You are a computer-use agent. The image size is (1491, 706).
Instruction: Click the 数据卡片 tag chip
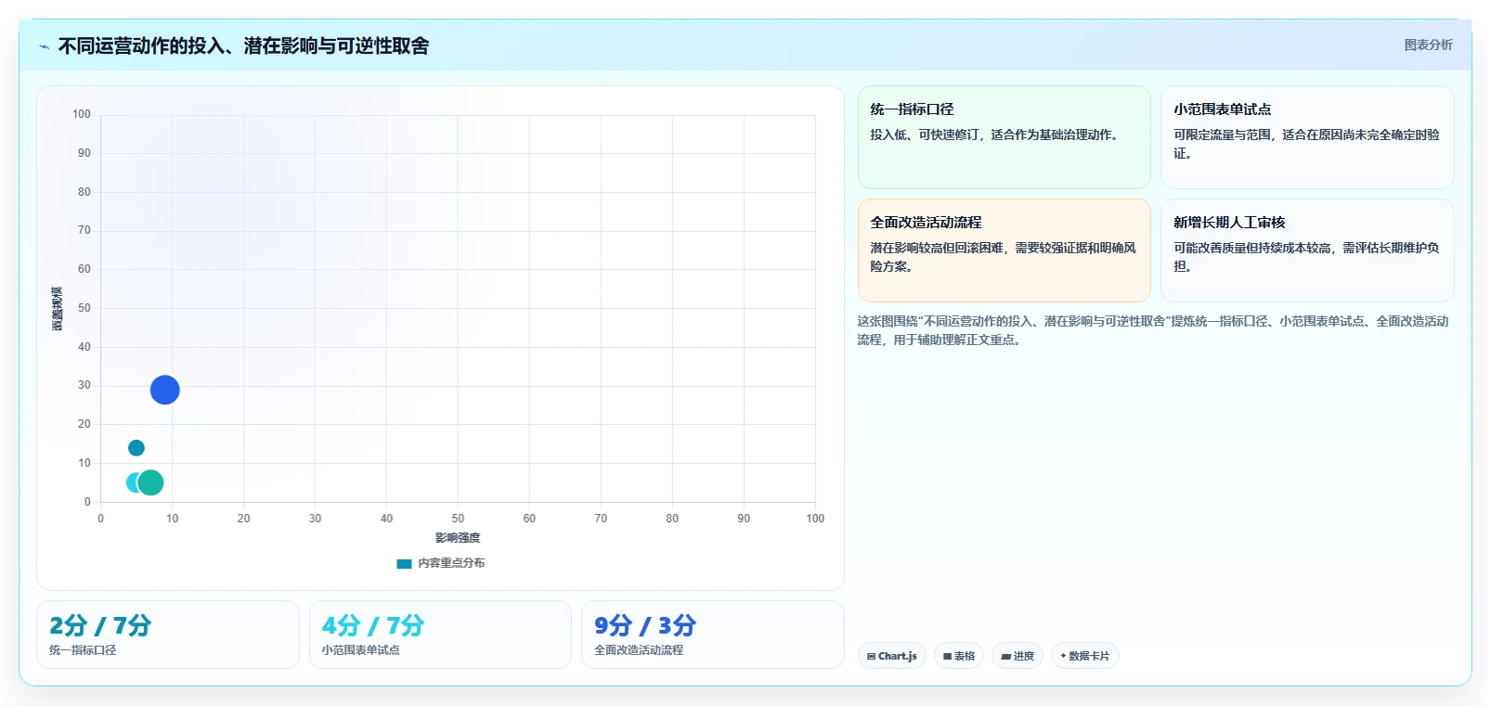click(x=1084, y=656)
